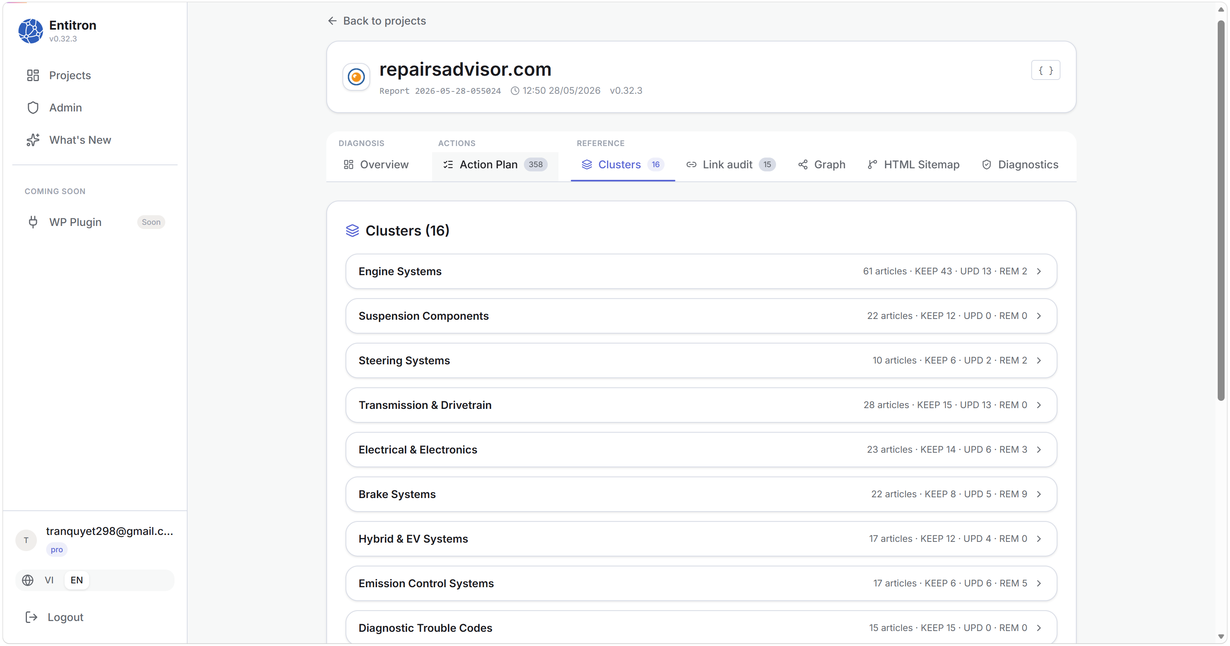
Task: Click the user avatar with letter T
Action: [26, 540]
